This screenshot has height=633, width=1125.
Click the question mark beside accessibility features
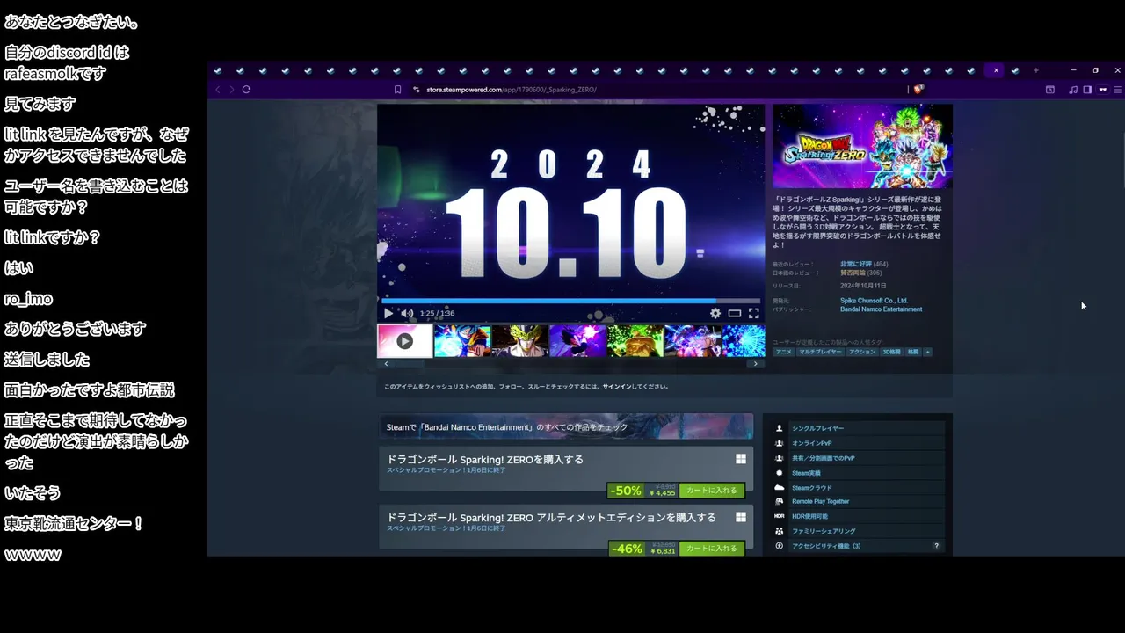tap(936, 546)
